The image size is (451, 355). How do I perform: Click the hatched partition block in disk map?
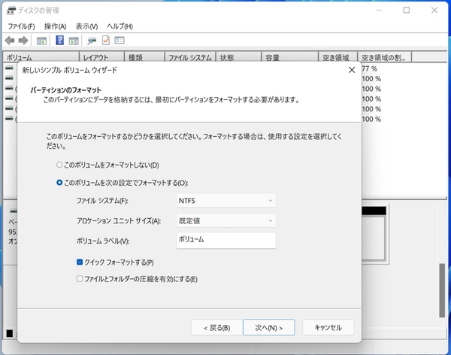tap(374, 238)
